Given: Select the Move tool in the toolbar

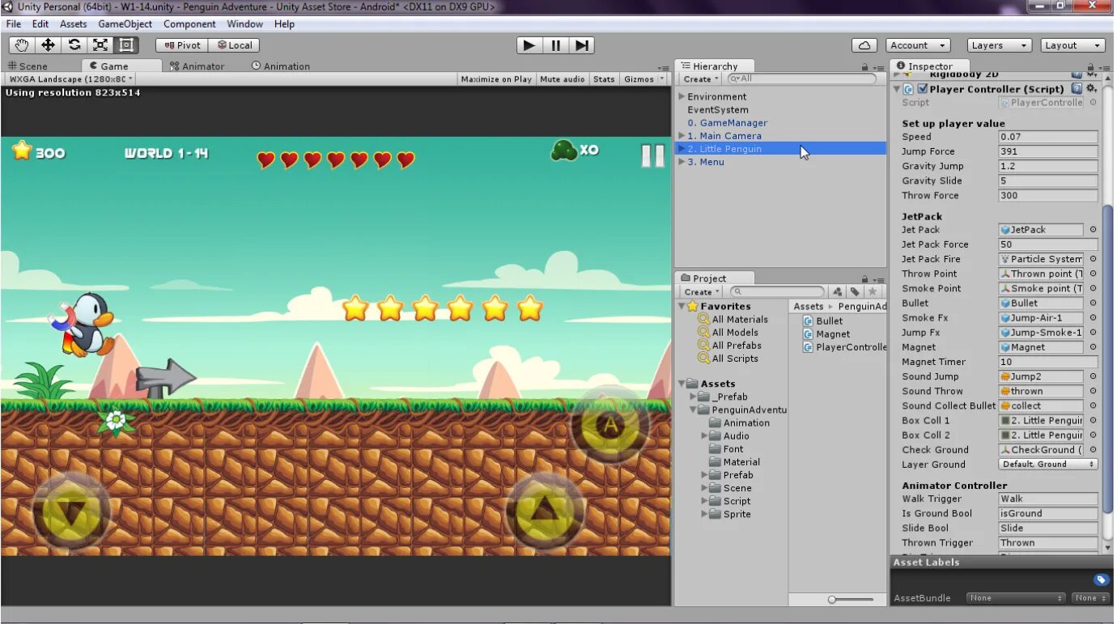Looking at the screenshot, I should (48, 45).
